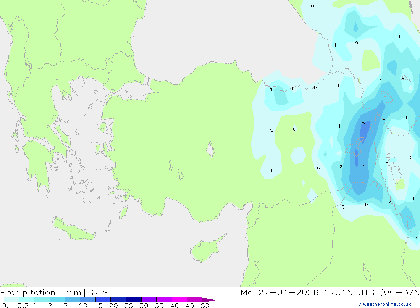Click the "35" legend scale label
Image resolution: width=420 pixels, height=308 pixels.
159,305
